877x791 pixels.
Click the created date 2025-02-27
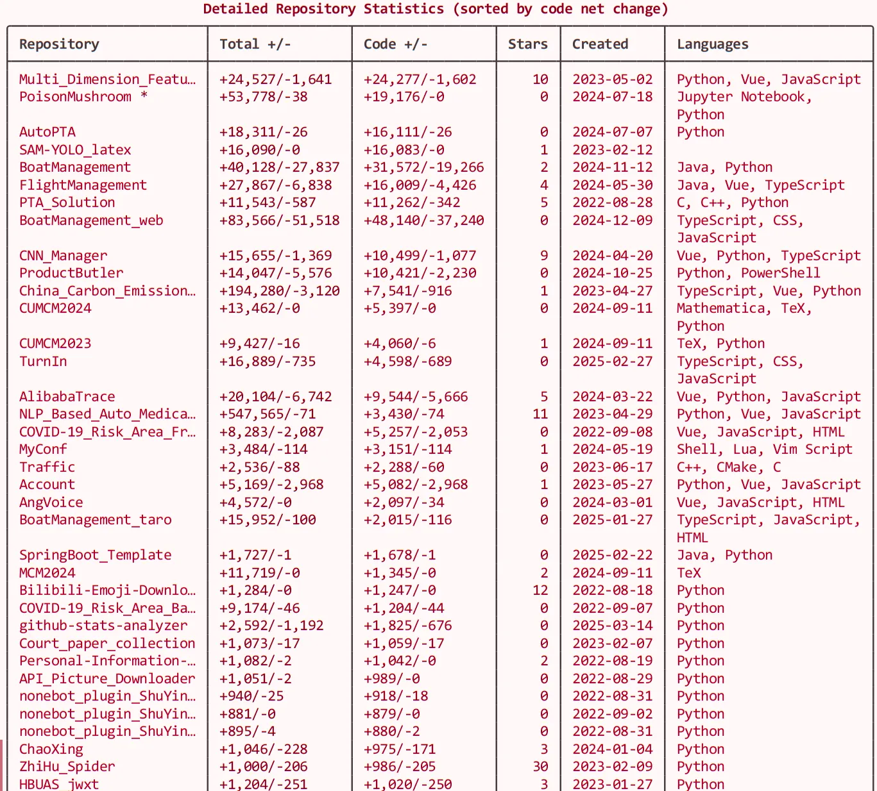(613, 362)
